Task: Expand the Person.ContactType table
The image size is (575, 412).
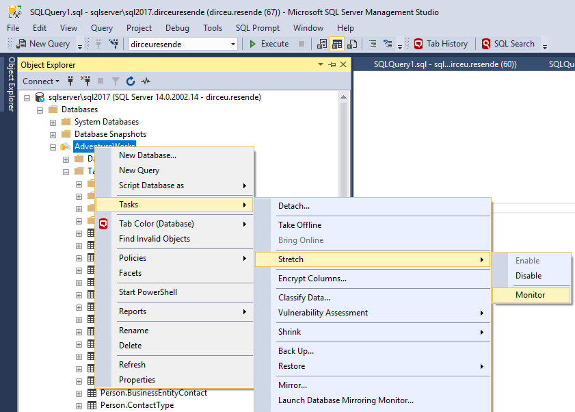Action: coord(79,406)
